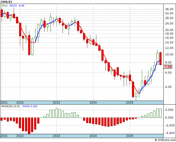Click the ©12Stocks.com credit link
176x142 pixels.
point(165,140)
